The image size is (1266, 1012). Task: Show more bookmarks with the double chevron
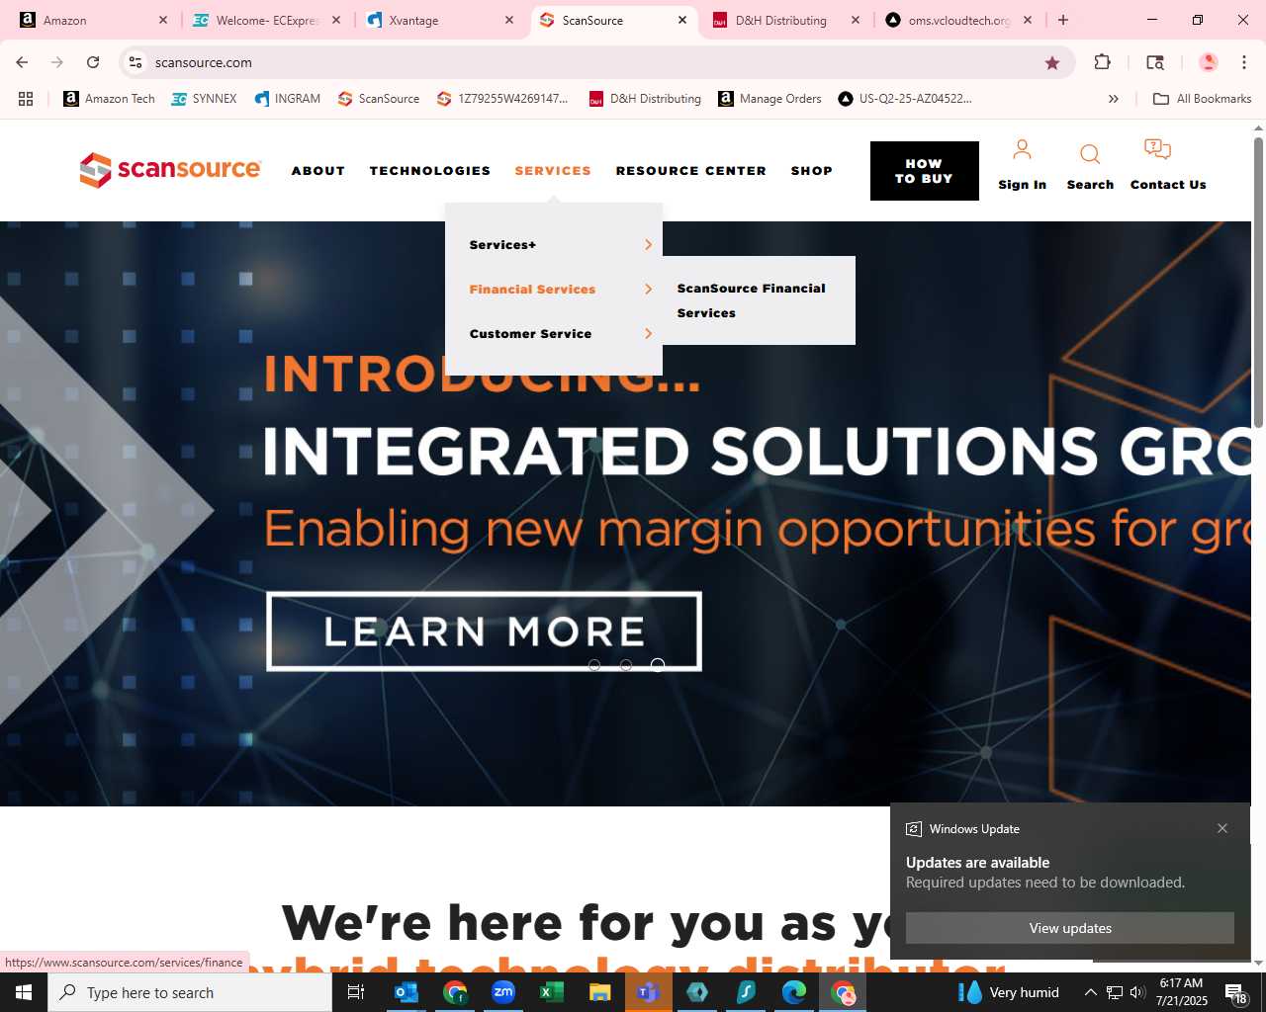coord(1114,99)
